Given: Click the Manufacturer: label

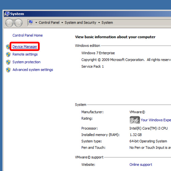Looking at the screenshot, I should [92, 112].
